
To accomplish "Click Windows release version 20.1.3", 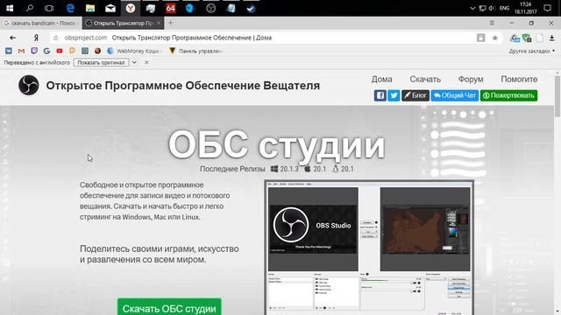I will [285, 169].
